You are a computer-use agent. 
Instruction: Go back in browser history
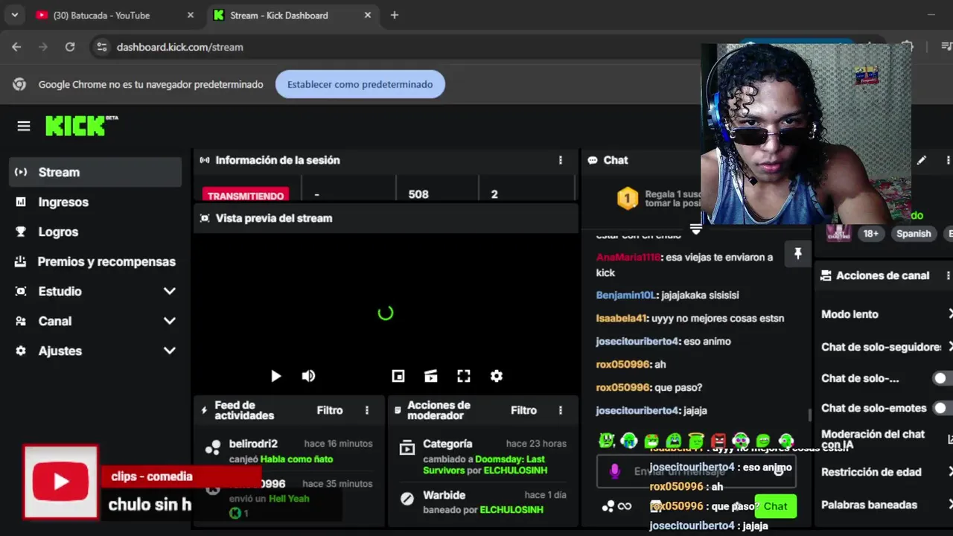coord(16,47)
